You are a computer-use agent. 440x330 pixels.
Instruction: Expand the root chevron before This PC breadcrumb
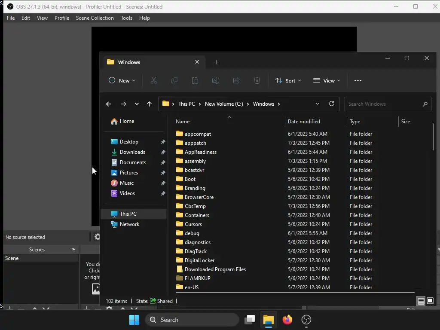pyautogui.click(x=173, y=104)
